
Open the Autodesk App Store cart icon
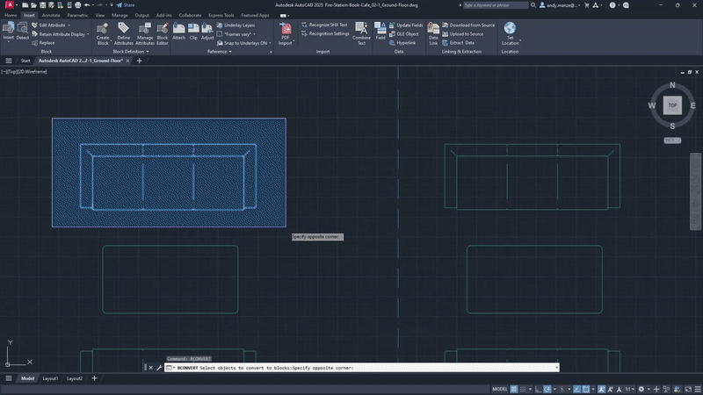(586, 5)
